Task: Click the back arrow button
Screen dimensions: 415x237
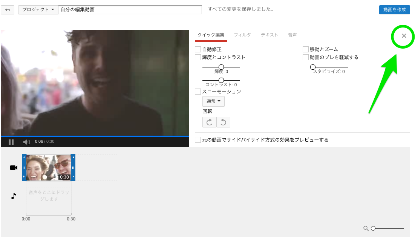Action: click(8, 10)
